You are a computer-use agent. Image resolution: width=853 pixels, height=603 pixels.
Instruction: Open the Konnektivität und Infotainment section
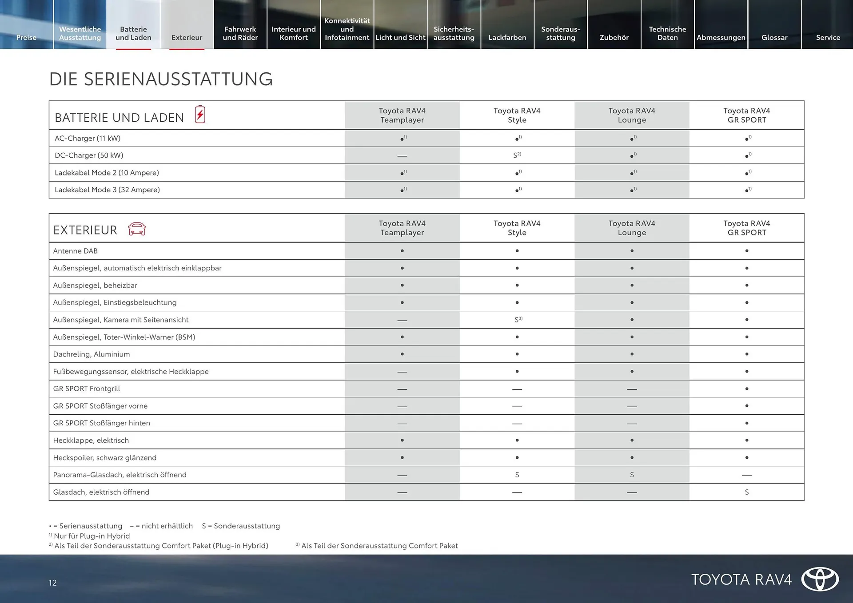347,28
